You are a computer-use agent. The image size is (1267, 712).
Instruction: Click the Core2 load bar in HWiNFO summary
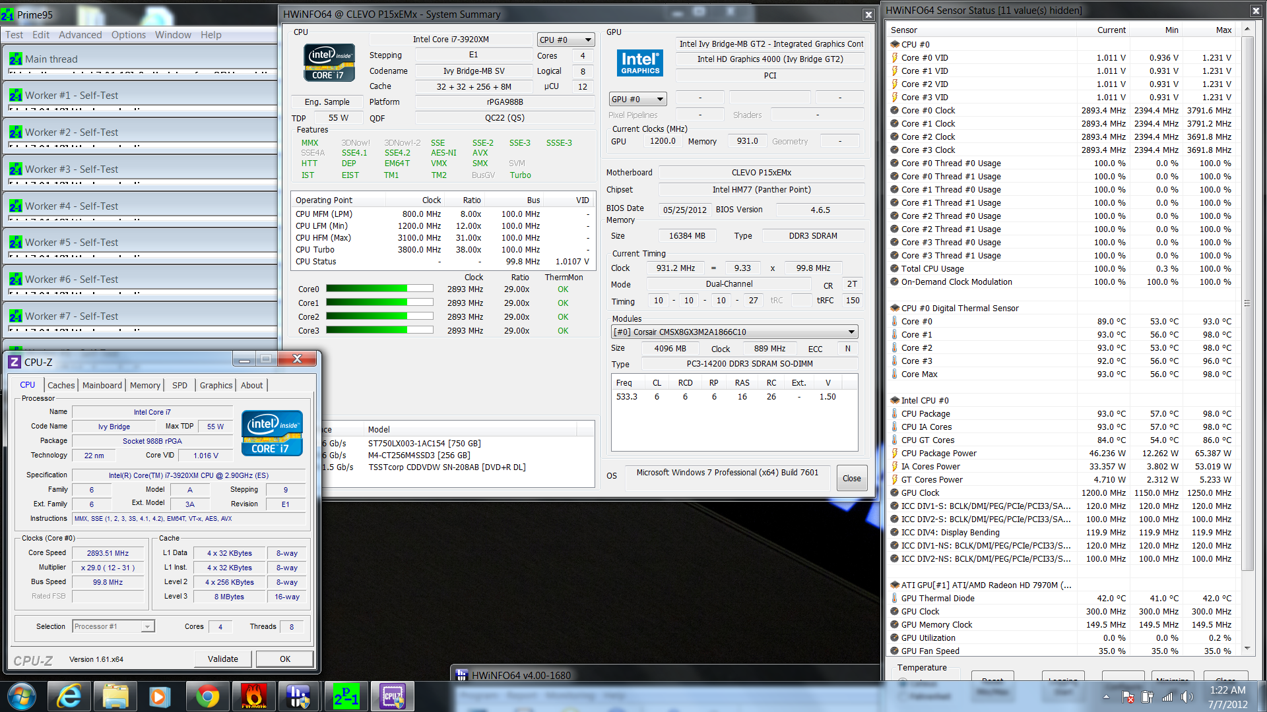pos(379,316)
